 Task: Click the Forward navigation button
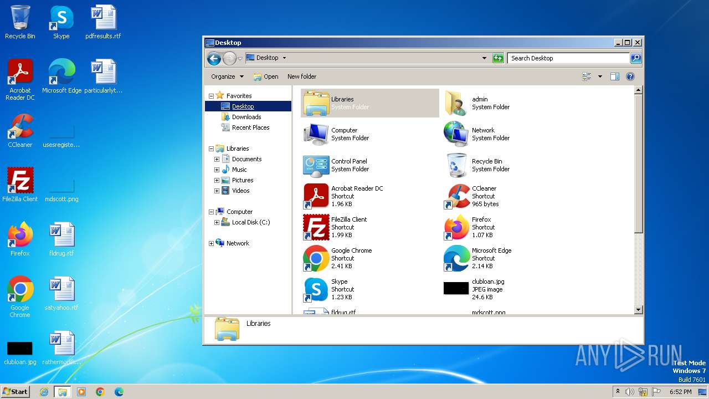(x=229, y=58)
